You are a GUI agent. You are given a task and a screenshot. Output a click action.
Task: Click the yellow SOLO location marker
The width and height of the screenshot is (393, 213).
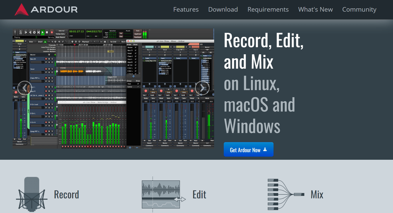coord(111,51)
